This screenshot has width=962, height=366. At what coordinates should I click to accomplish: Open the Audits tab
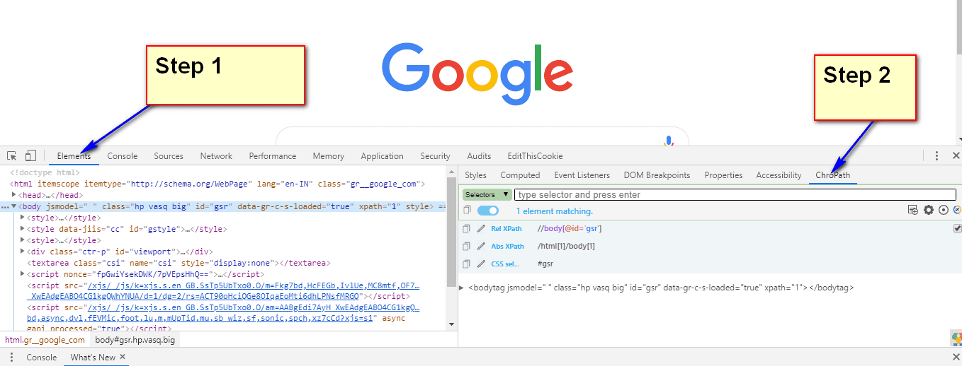pos(480,156)
